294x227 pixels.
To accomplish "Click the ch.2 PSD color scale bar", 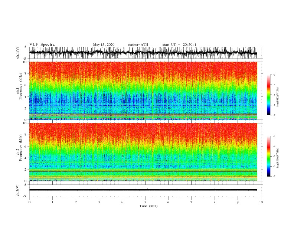I will pyautogui.click(x=268, y=156).
